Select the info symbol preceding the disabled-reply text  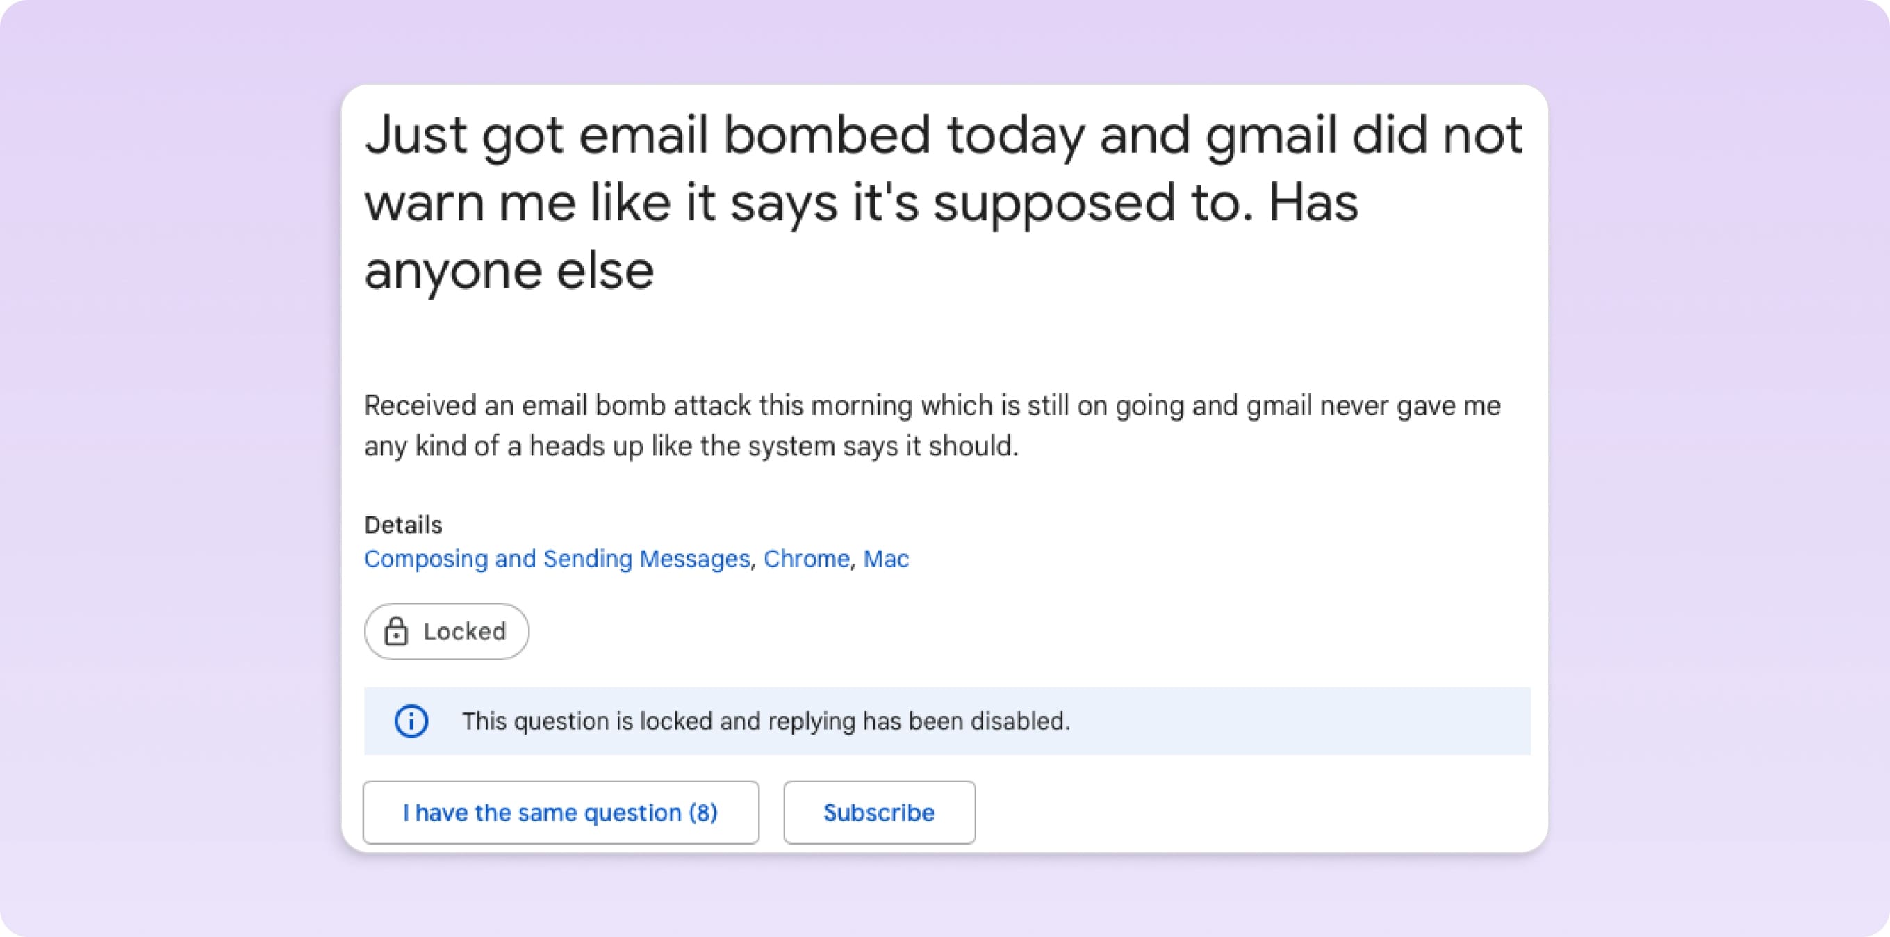[x=411, y=722]
